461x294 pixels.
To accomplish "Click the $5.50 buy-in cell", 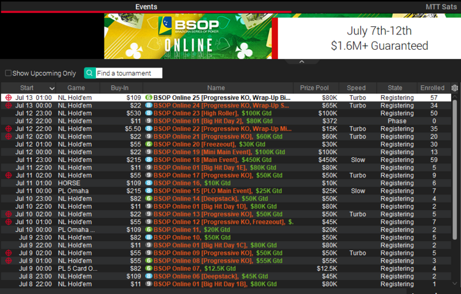I will 133,129.
